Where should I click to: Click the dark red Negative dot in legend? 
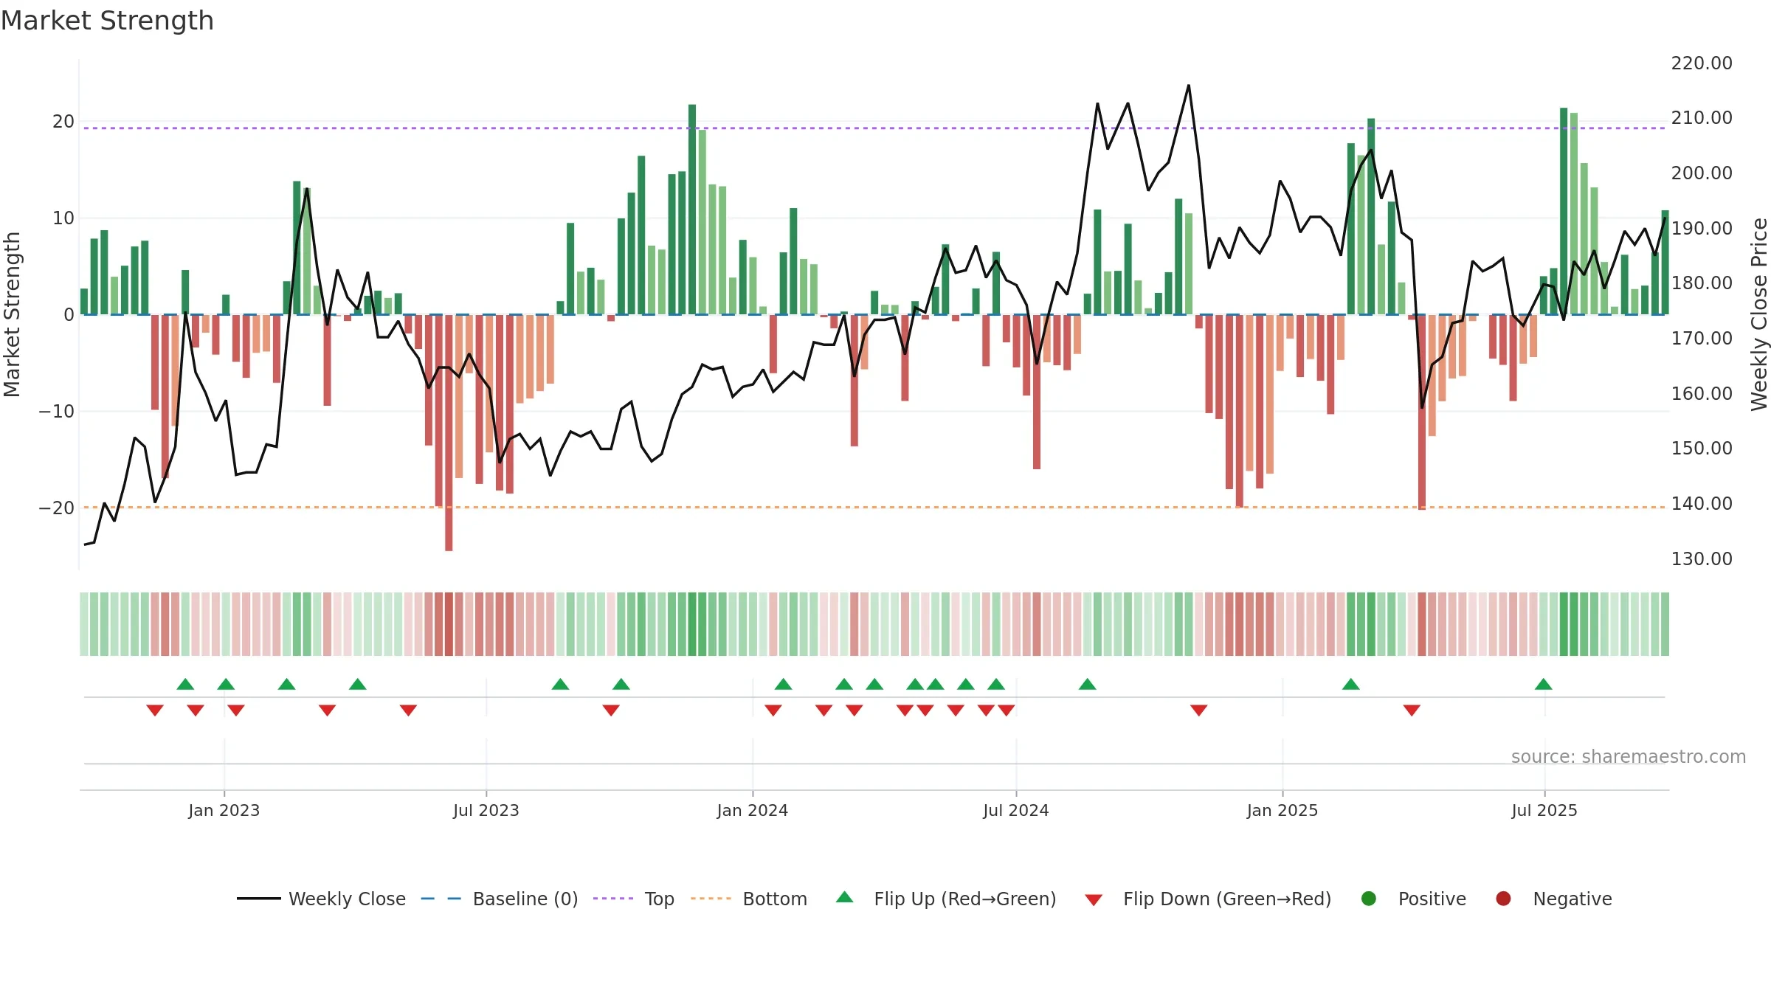1503,899
